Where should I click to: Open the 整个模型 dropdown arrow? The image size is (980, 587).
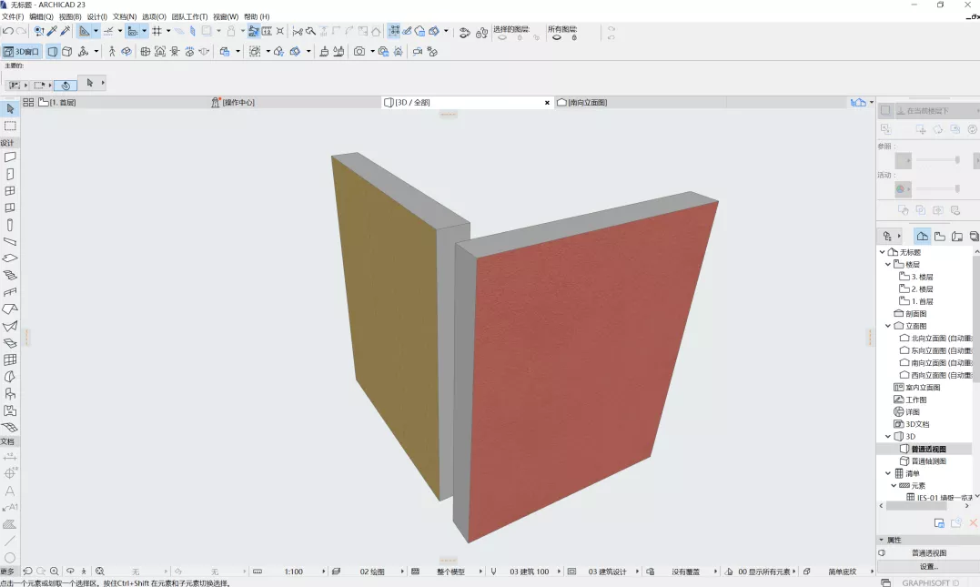[480, 572]
